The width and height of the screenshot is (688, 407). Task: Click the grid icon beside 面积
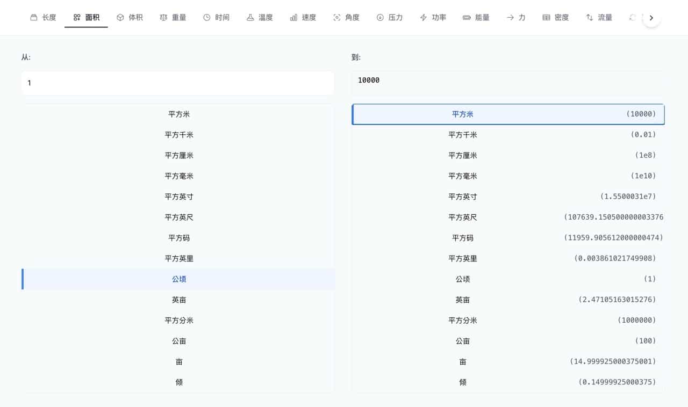point(77,18)
